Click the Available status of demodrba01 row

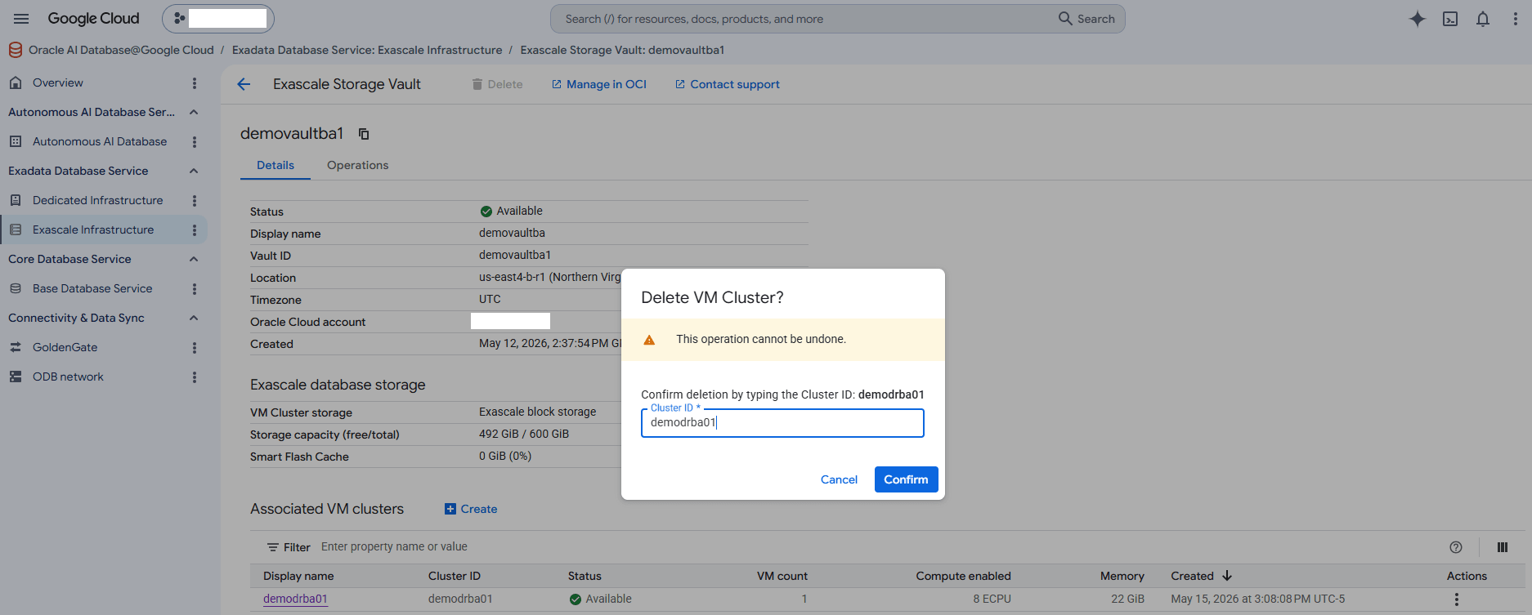pyautogui.click(x=601, y=599)
